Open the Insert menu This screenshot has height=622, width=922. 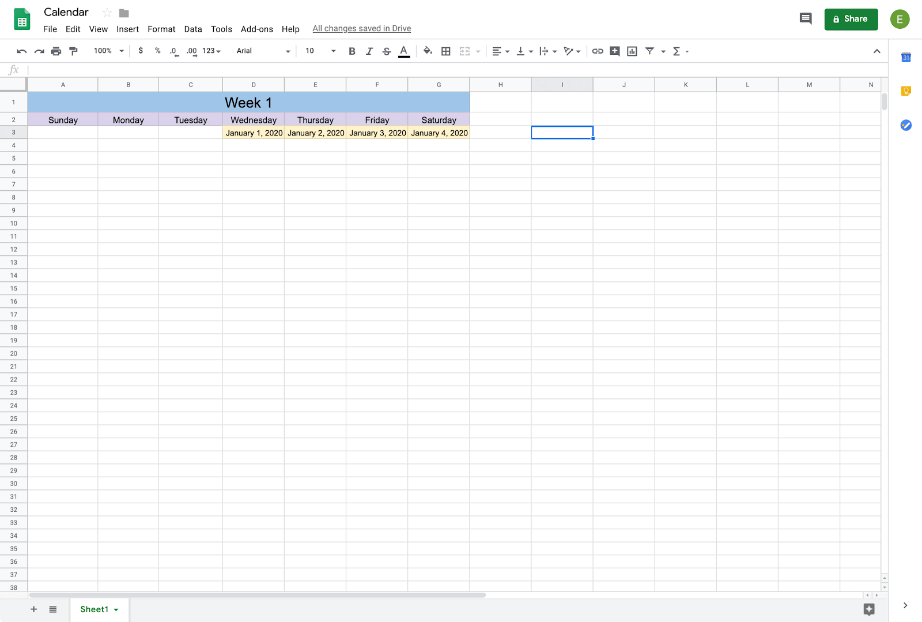click(127, 29)
